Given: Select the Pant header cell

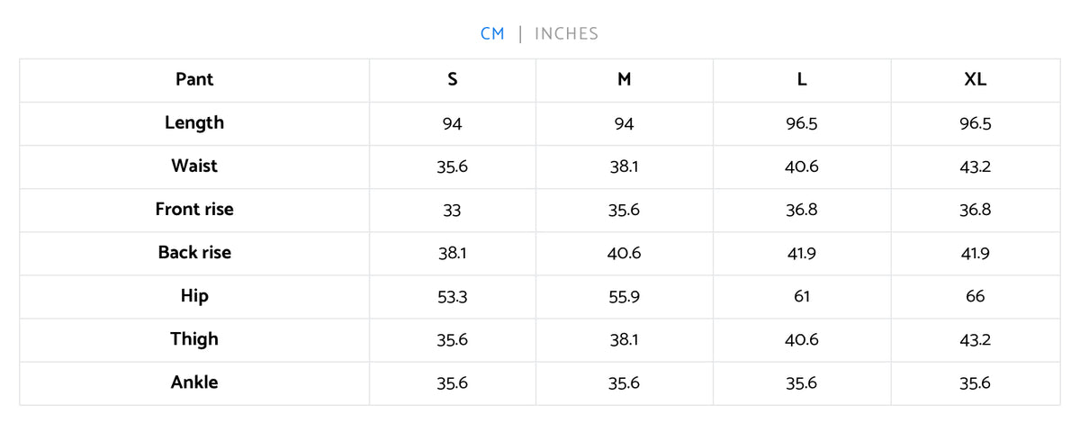Looking at the screenshot, I should click(x=194, y=79).
